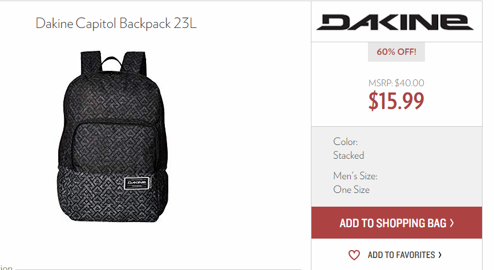Click the MSRP $40.00 text
The width and height of the screenshot is (494, 270).
click(x=396, y=83)
